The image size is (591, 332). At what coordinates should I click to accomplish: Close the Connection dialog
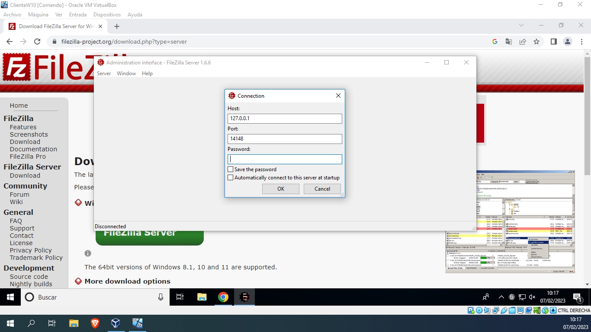coord(338,96)
